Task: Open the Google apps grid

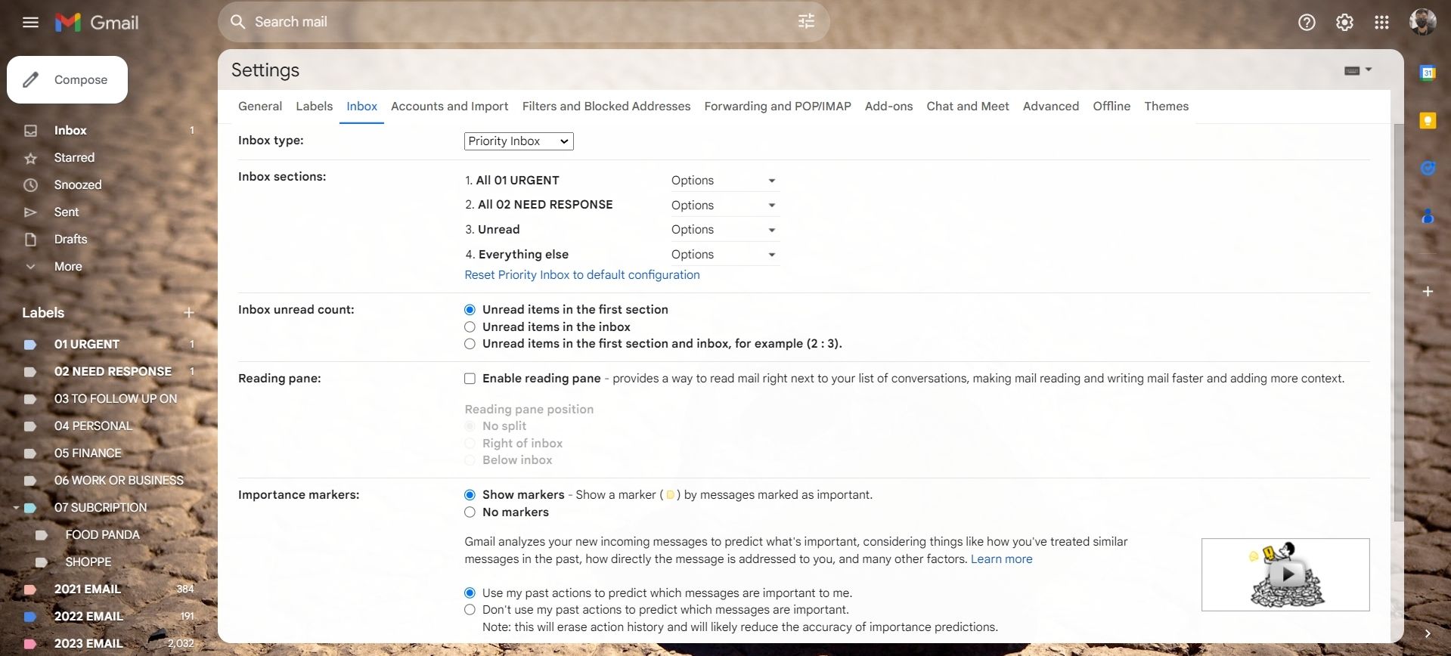Action: 1381,23
